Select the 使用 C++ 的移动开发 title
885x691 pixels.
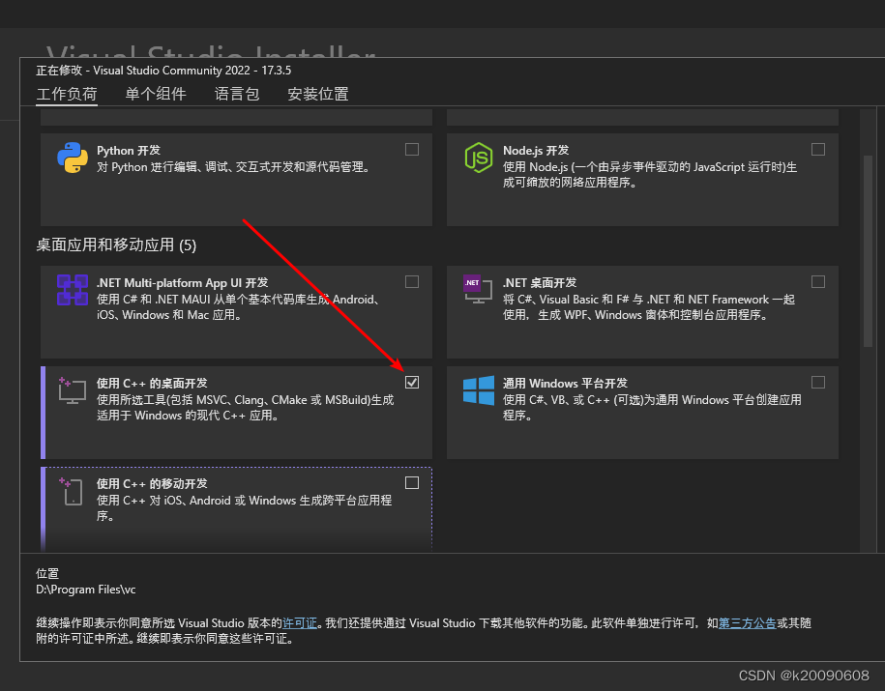click(x=152, y=484)
